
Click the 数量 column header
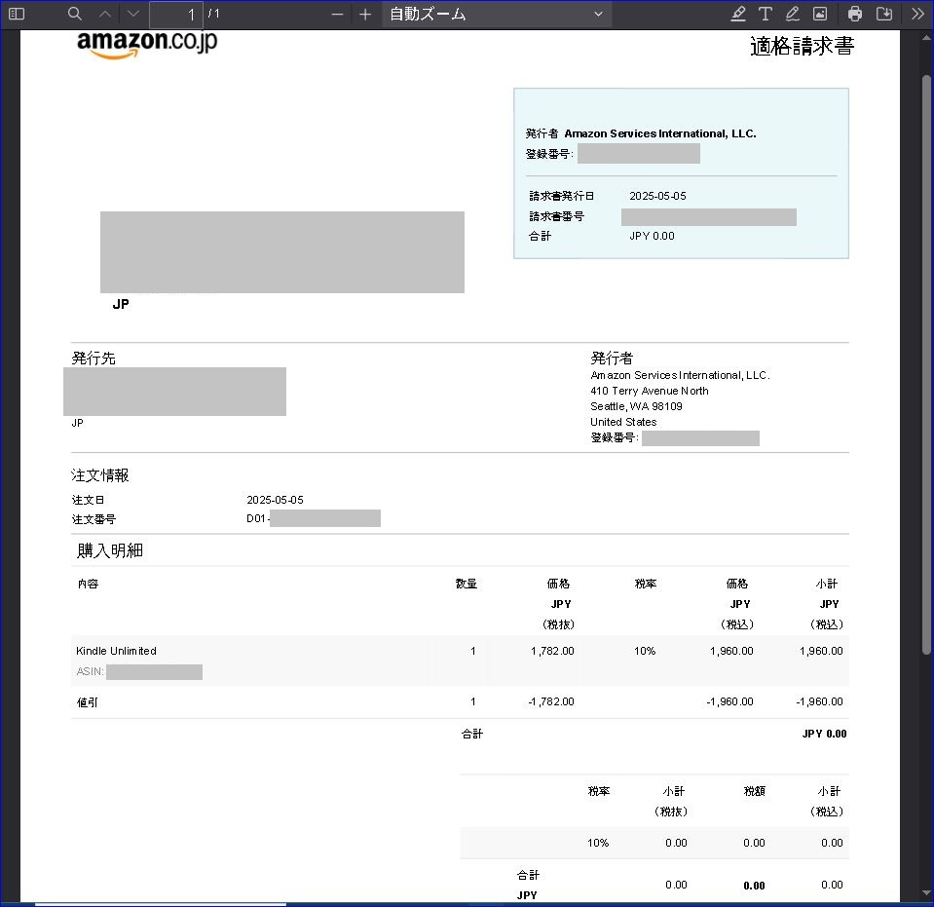(x=467, y=584)
